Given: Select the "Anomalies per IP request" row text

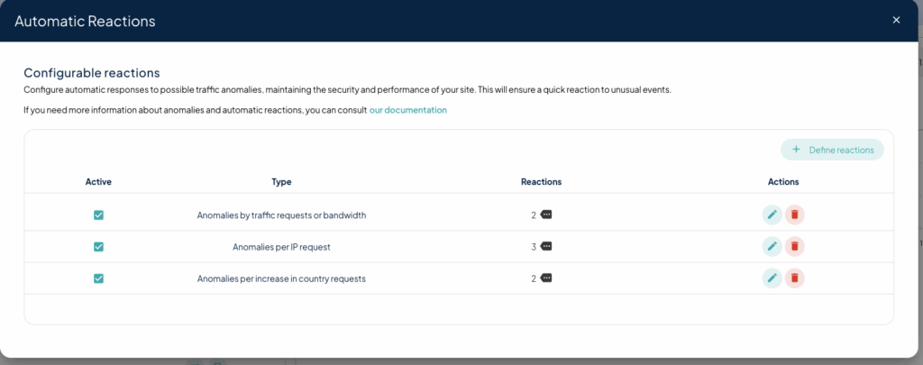Looking at the screenshot, I should (x=281, y=247).
